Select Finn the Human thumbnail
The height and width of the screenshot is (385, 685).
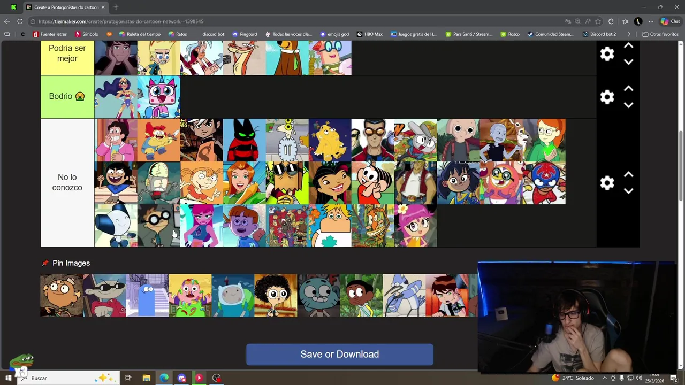tap(233, 295)
